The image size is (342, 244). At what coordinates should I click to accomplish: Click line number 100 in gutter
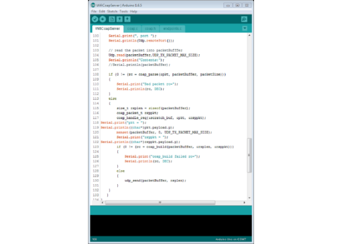(96, 36)
